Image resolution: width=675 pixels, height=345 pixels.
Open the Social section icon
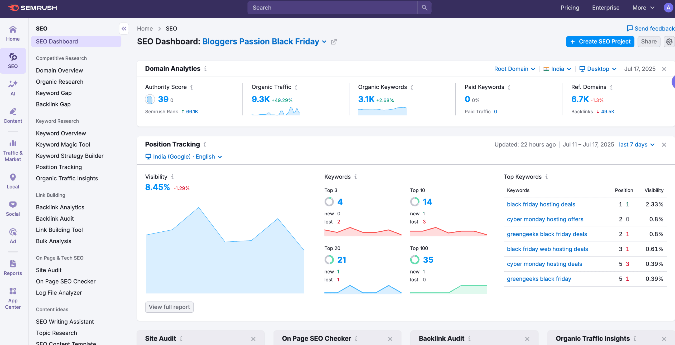(13, 209)
